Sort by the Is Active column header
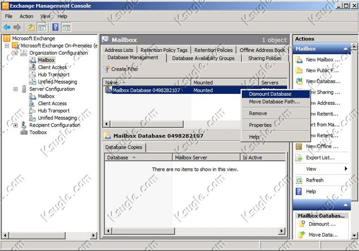Image resolution: width=359 pixels, height=251 pixels. 263,158
